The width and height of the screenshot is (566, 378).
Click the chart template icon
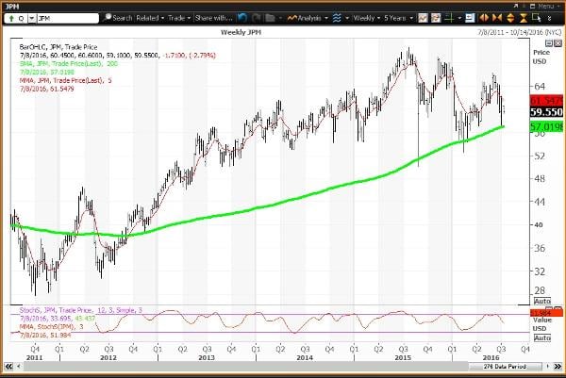[436, 18]
